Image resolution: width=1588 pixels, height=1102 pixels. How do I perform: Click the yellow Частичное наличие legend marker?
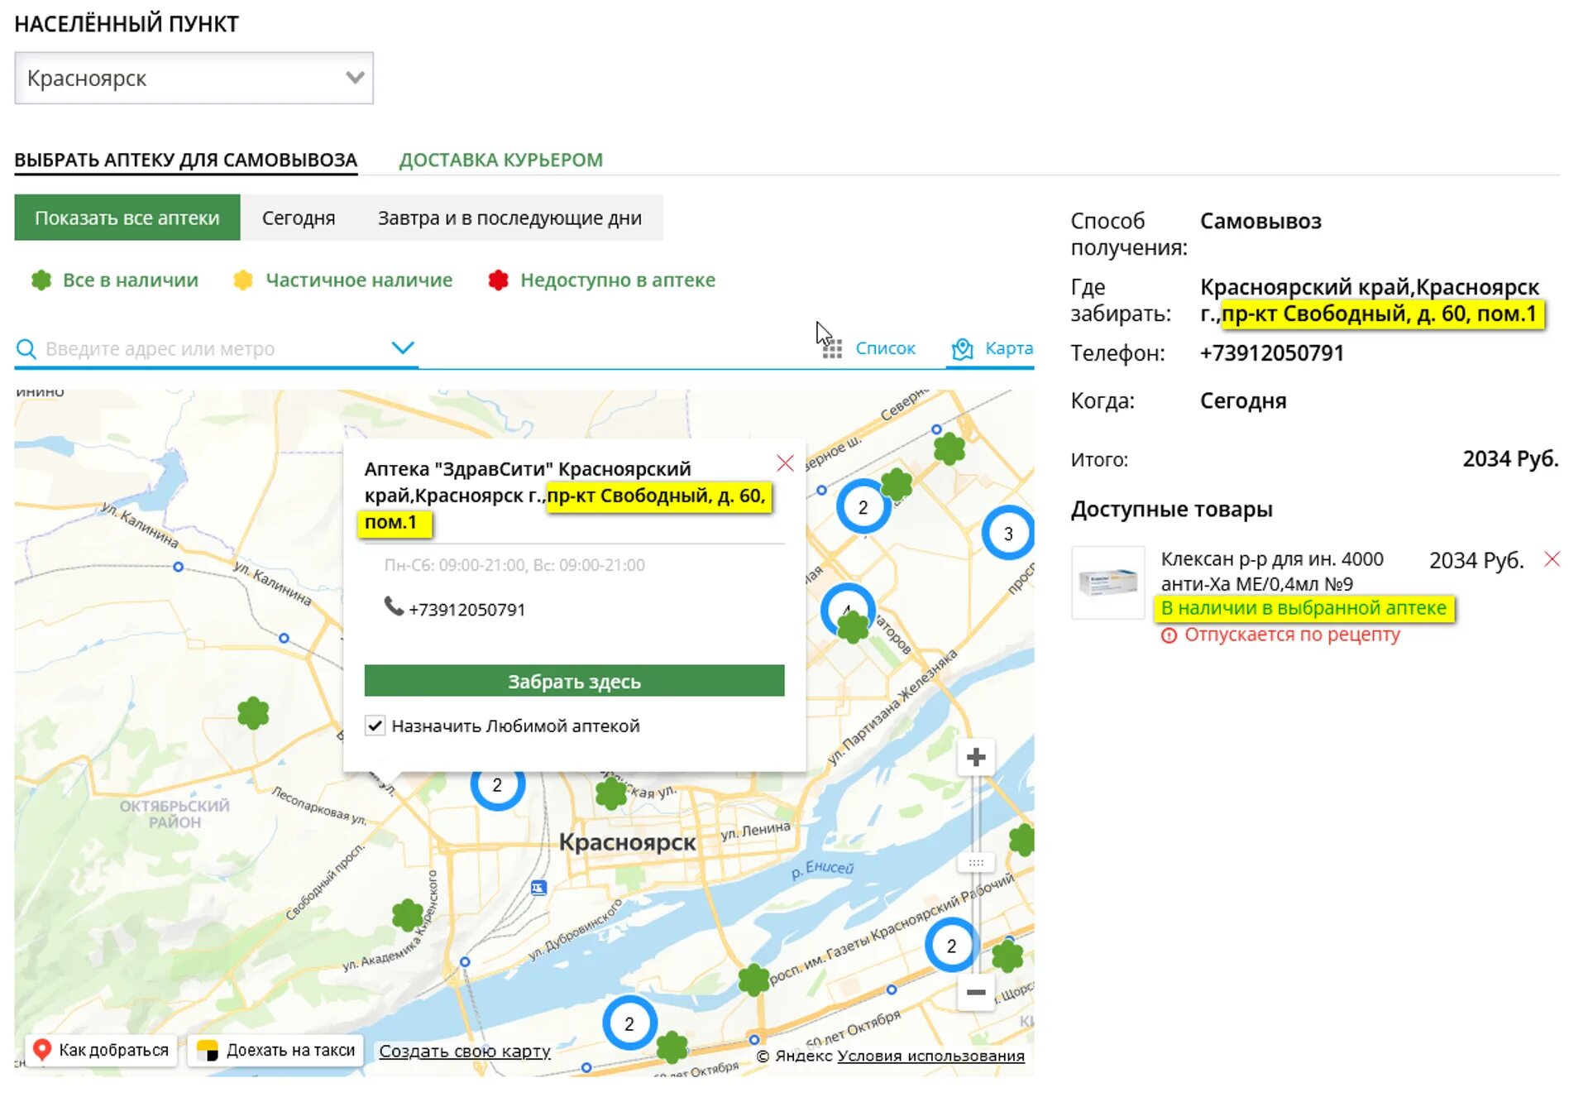point(243,280)
